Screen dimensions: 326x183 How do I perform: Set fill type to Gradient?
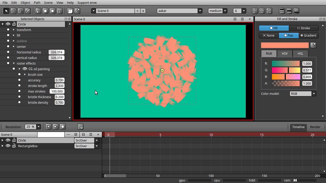tap(308, 36)
